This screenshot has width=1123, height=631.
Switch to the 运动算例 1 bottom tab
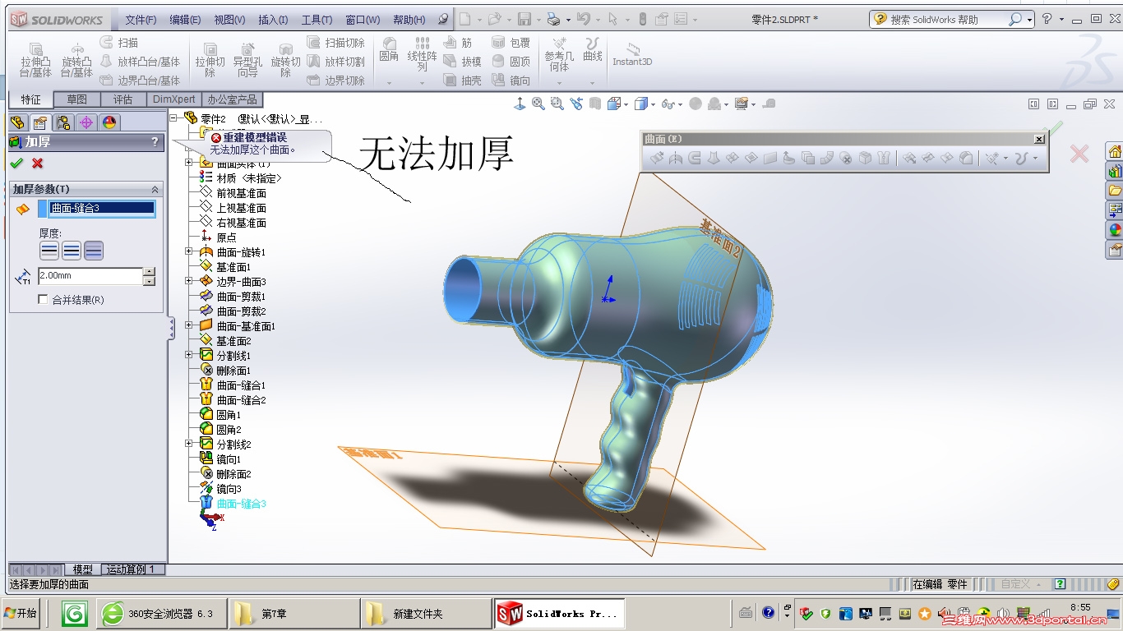coord(132,569)
